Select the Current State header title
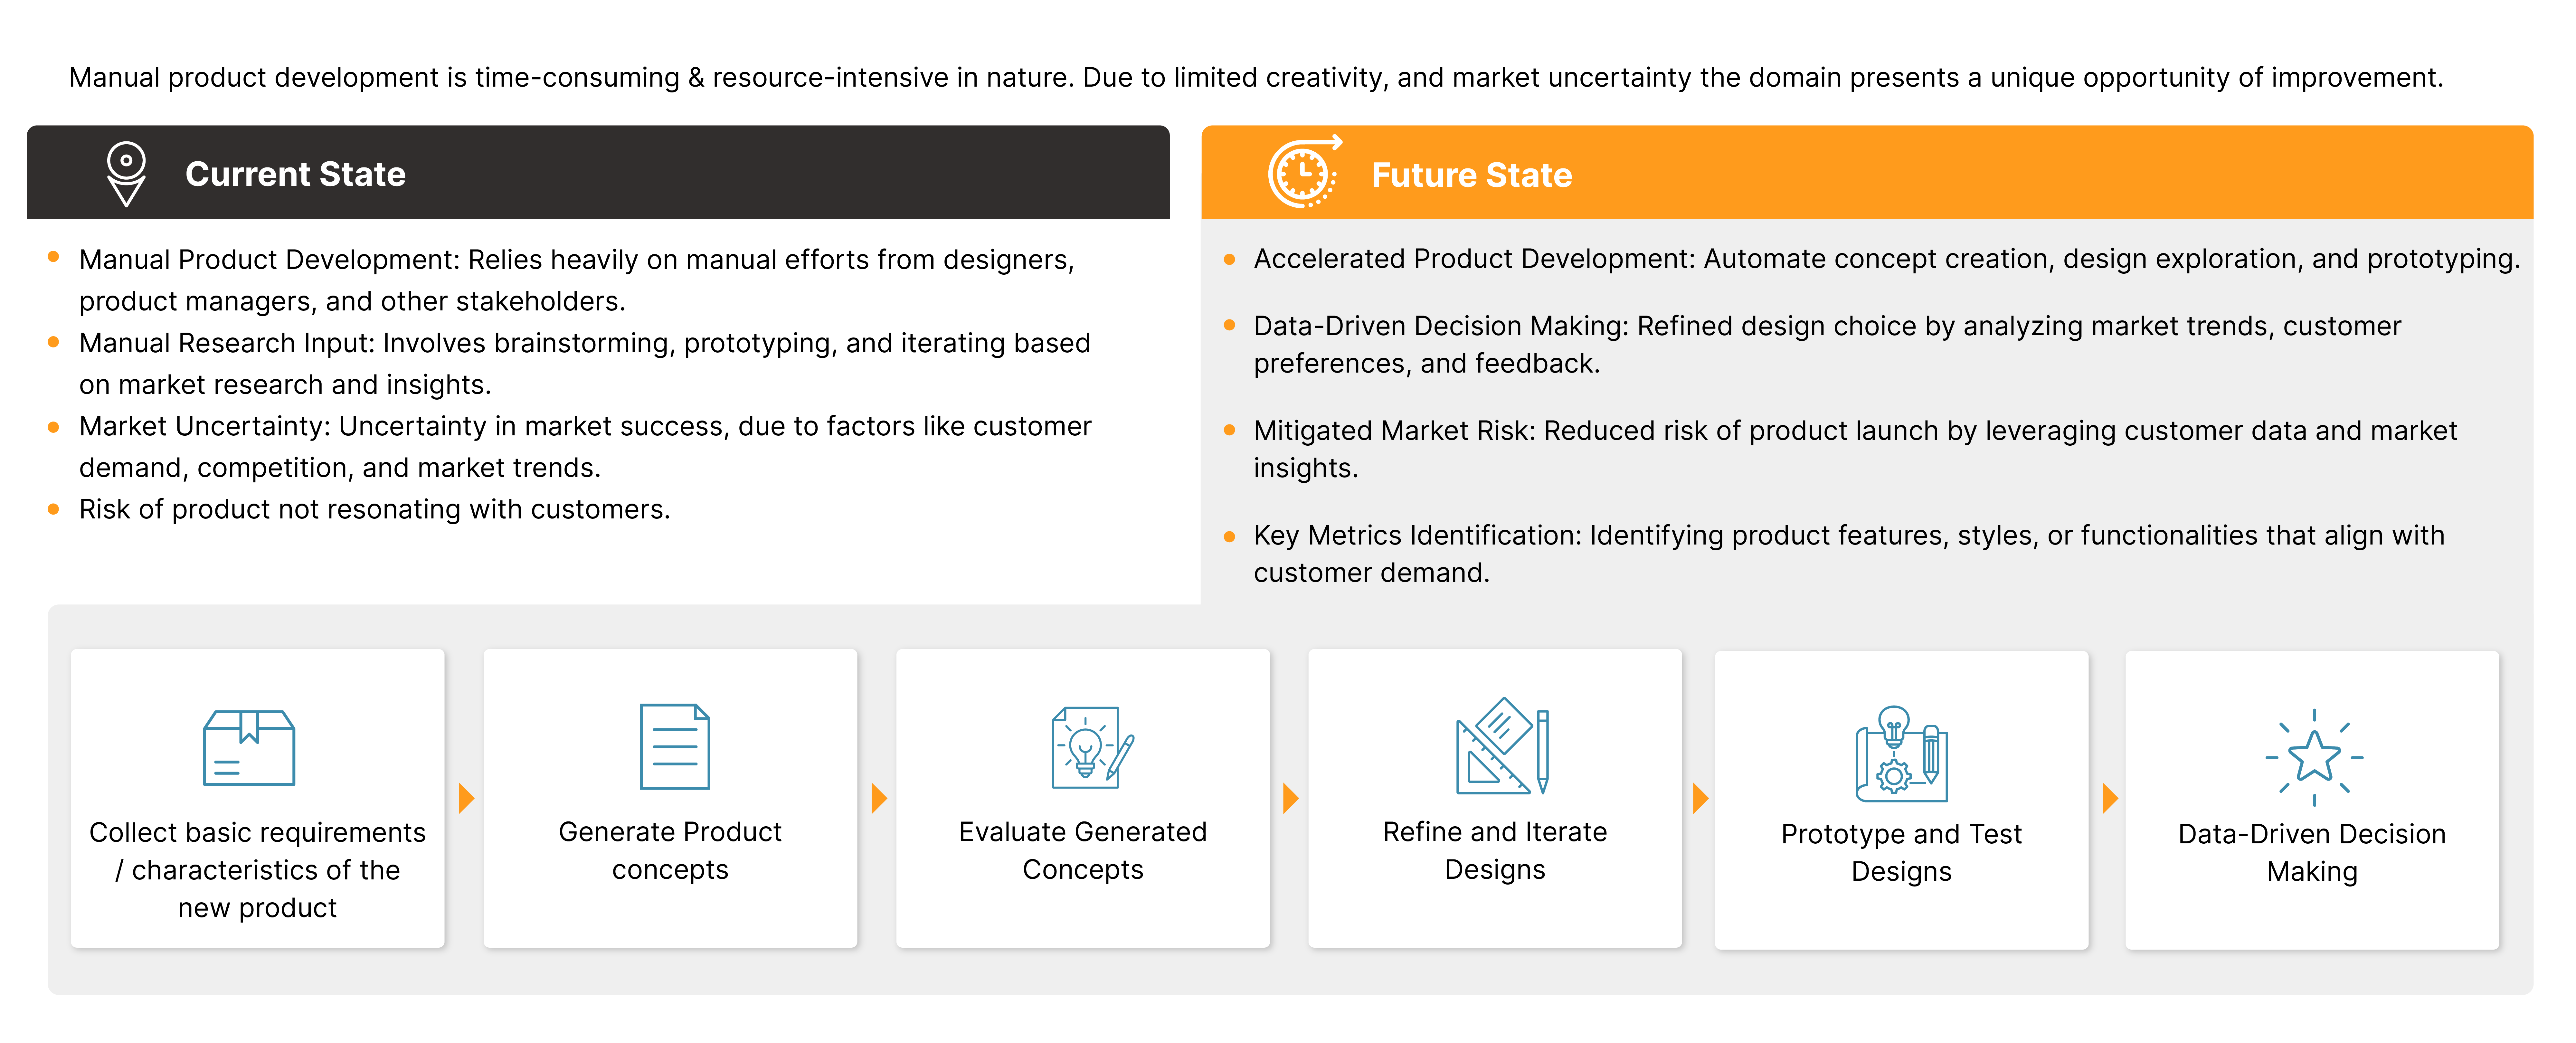 click(295, 174)
